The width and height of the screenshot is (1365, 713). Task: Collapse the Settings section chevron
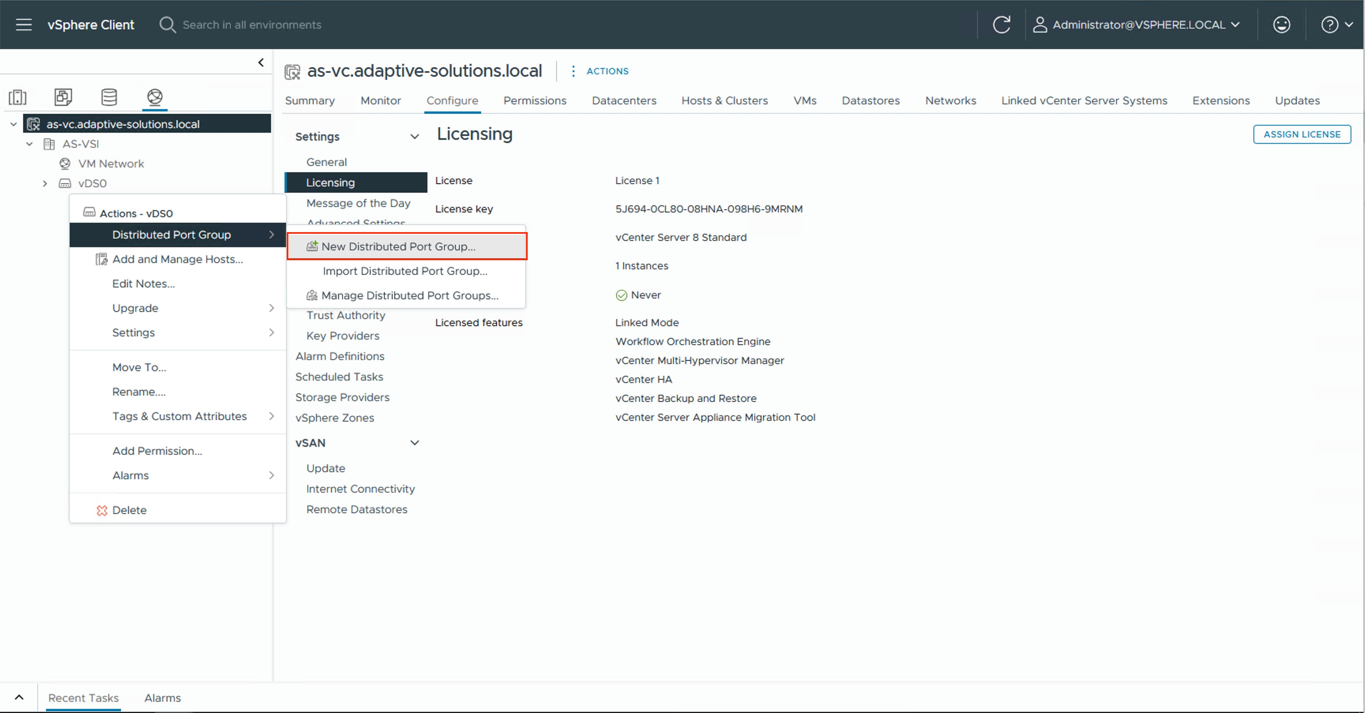pyautogui.click(x=414, y=136)
